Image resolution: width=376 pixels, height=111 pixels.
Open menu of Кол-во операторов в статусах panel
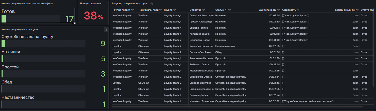106,30
